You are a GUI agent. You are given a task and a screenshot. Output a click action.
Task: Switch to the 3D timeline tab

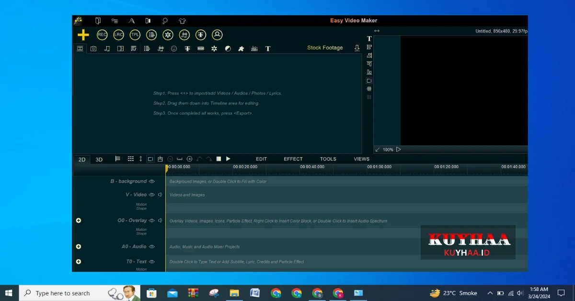99,160
